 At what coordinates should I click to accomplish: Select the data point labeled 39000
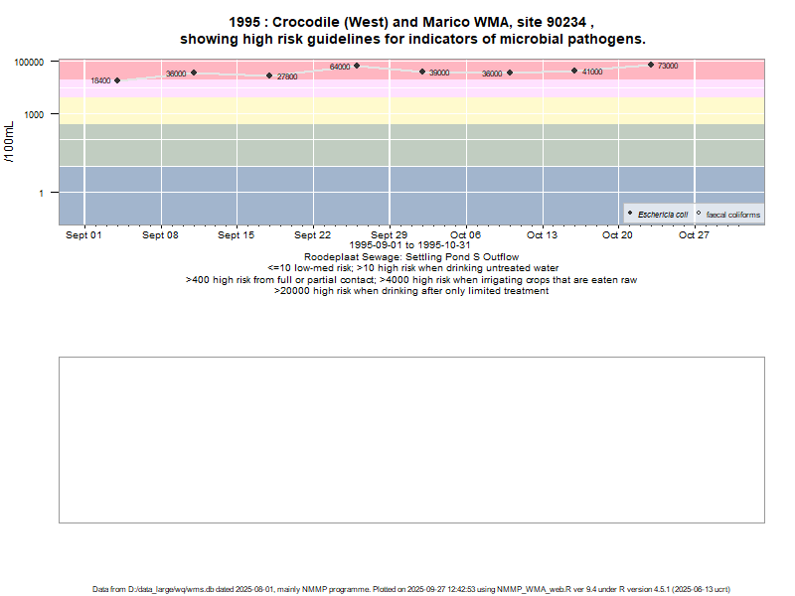[422, 72]
